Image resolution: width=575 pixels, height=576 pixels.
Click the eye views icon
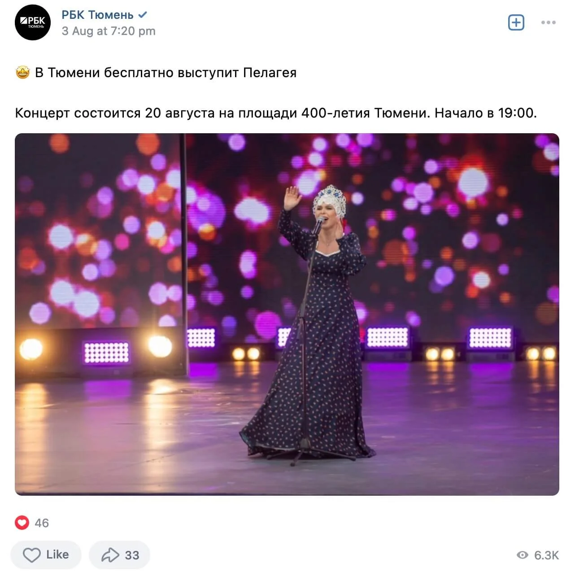pyautogui.click(x=523, y=555)
